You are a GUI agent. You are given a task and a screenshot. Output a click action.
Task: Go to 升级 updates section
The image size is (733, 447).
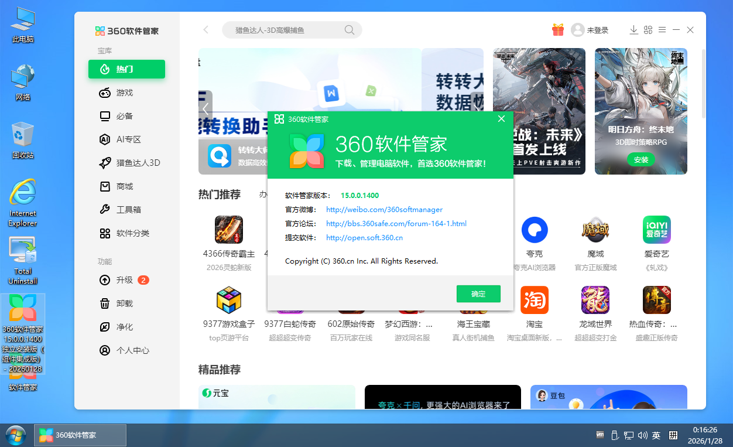pos(124,280)
